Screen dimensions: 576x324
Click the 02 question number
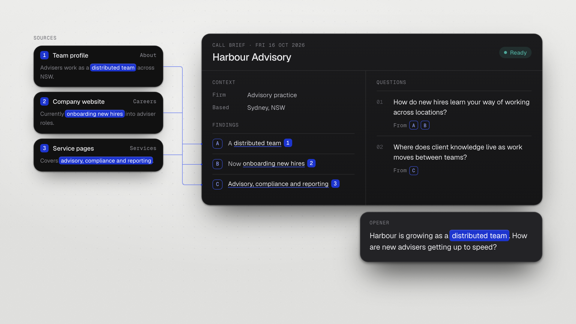tap(380, 147)
